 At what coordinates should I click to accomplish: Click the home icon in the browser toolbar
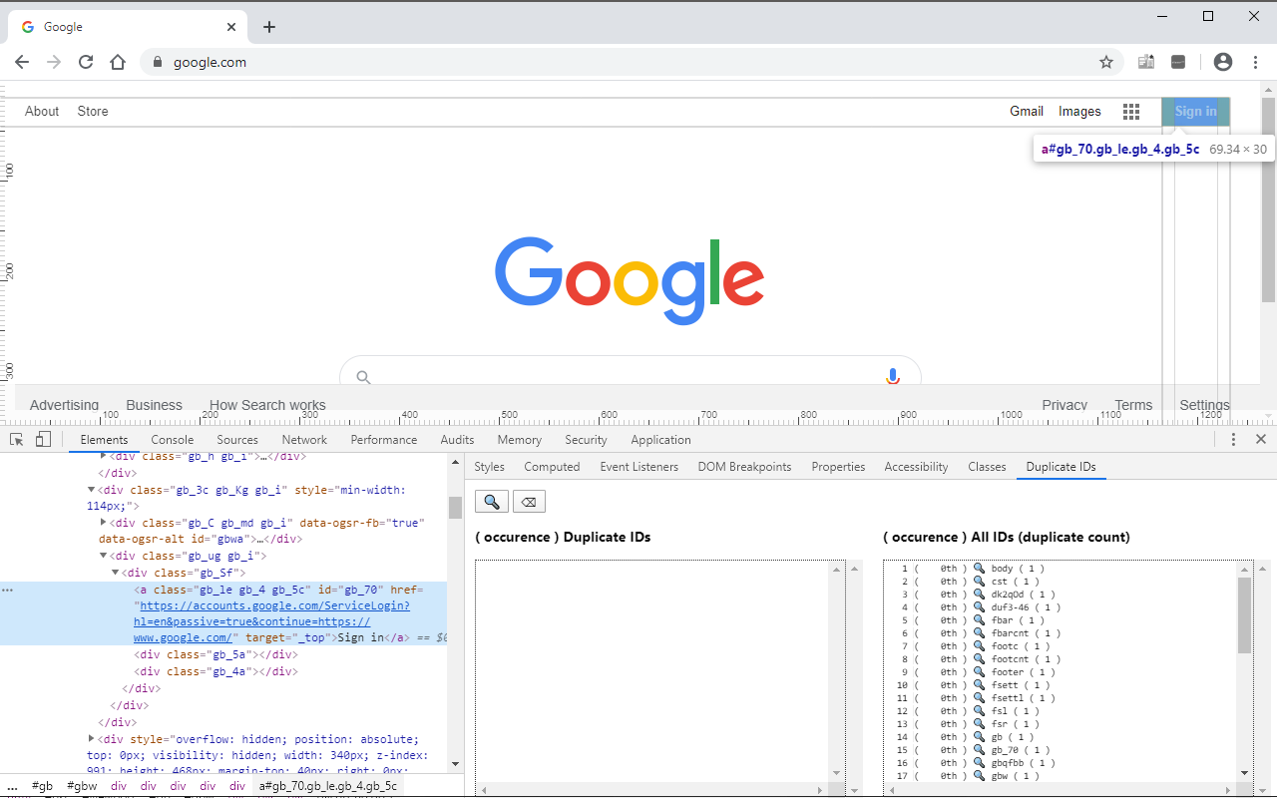pos(117,61)
